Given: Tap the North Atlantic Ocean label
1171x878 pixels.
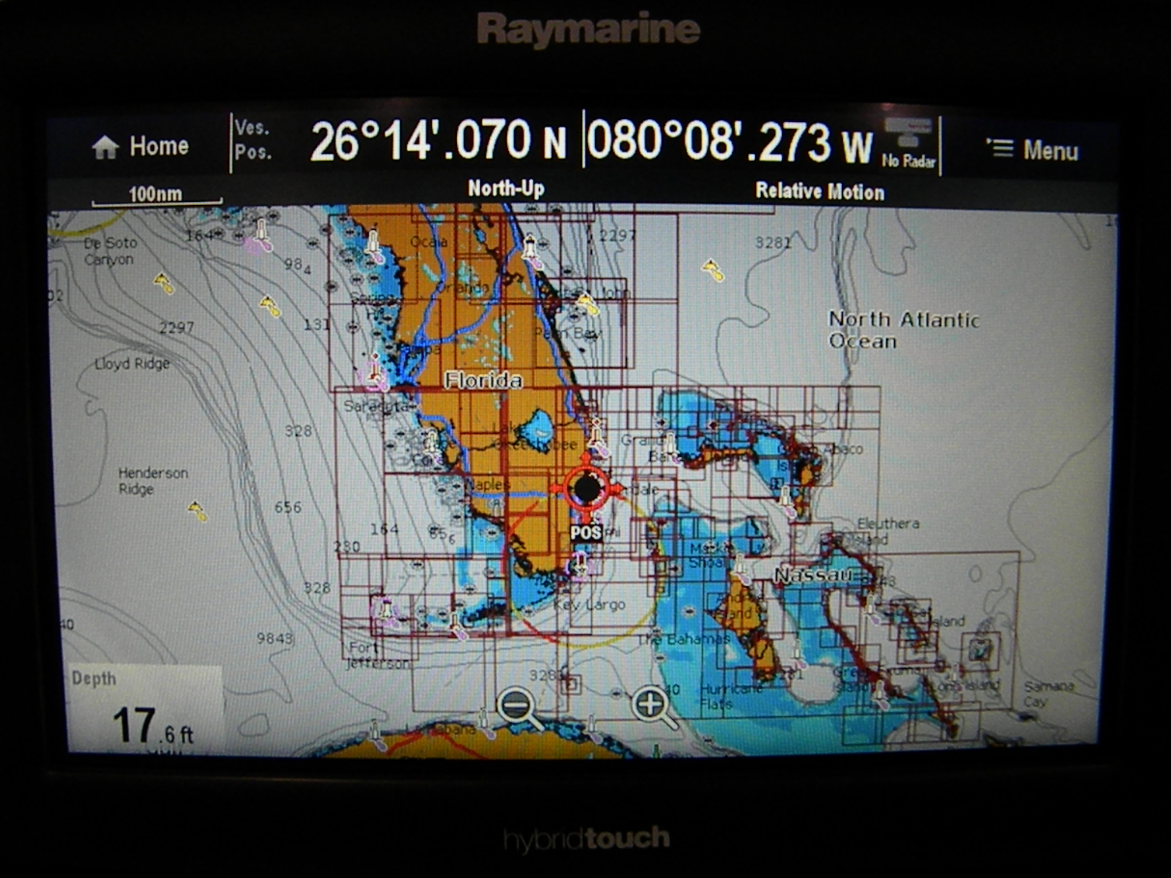Looking at the screenshot, I should [x=904, y=330].
